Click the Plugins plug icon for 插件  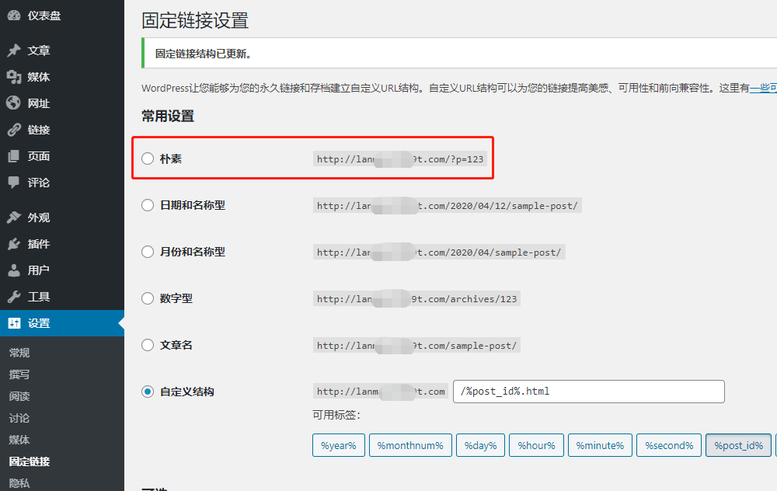pyautogui.click(x=14, y=244)
